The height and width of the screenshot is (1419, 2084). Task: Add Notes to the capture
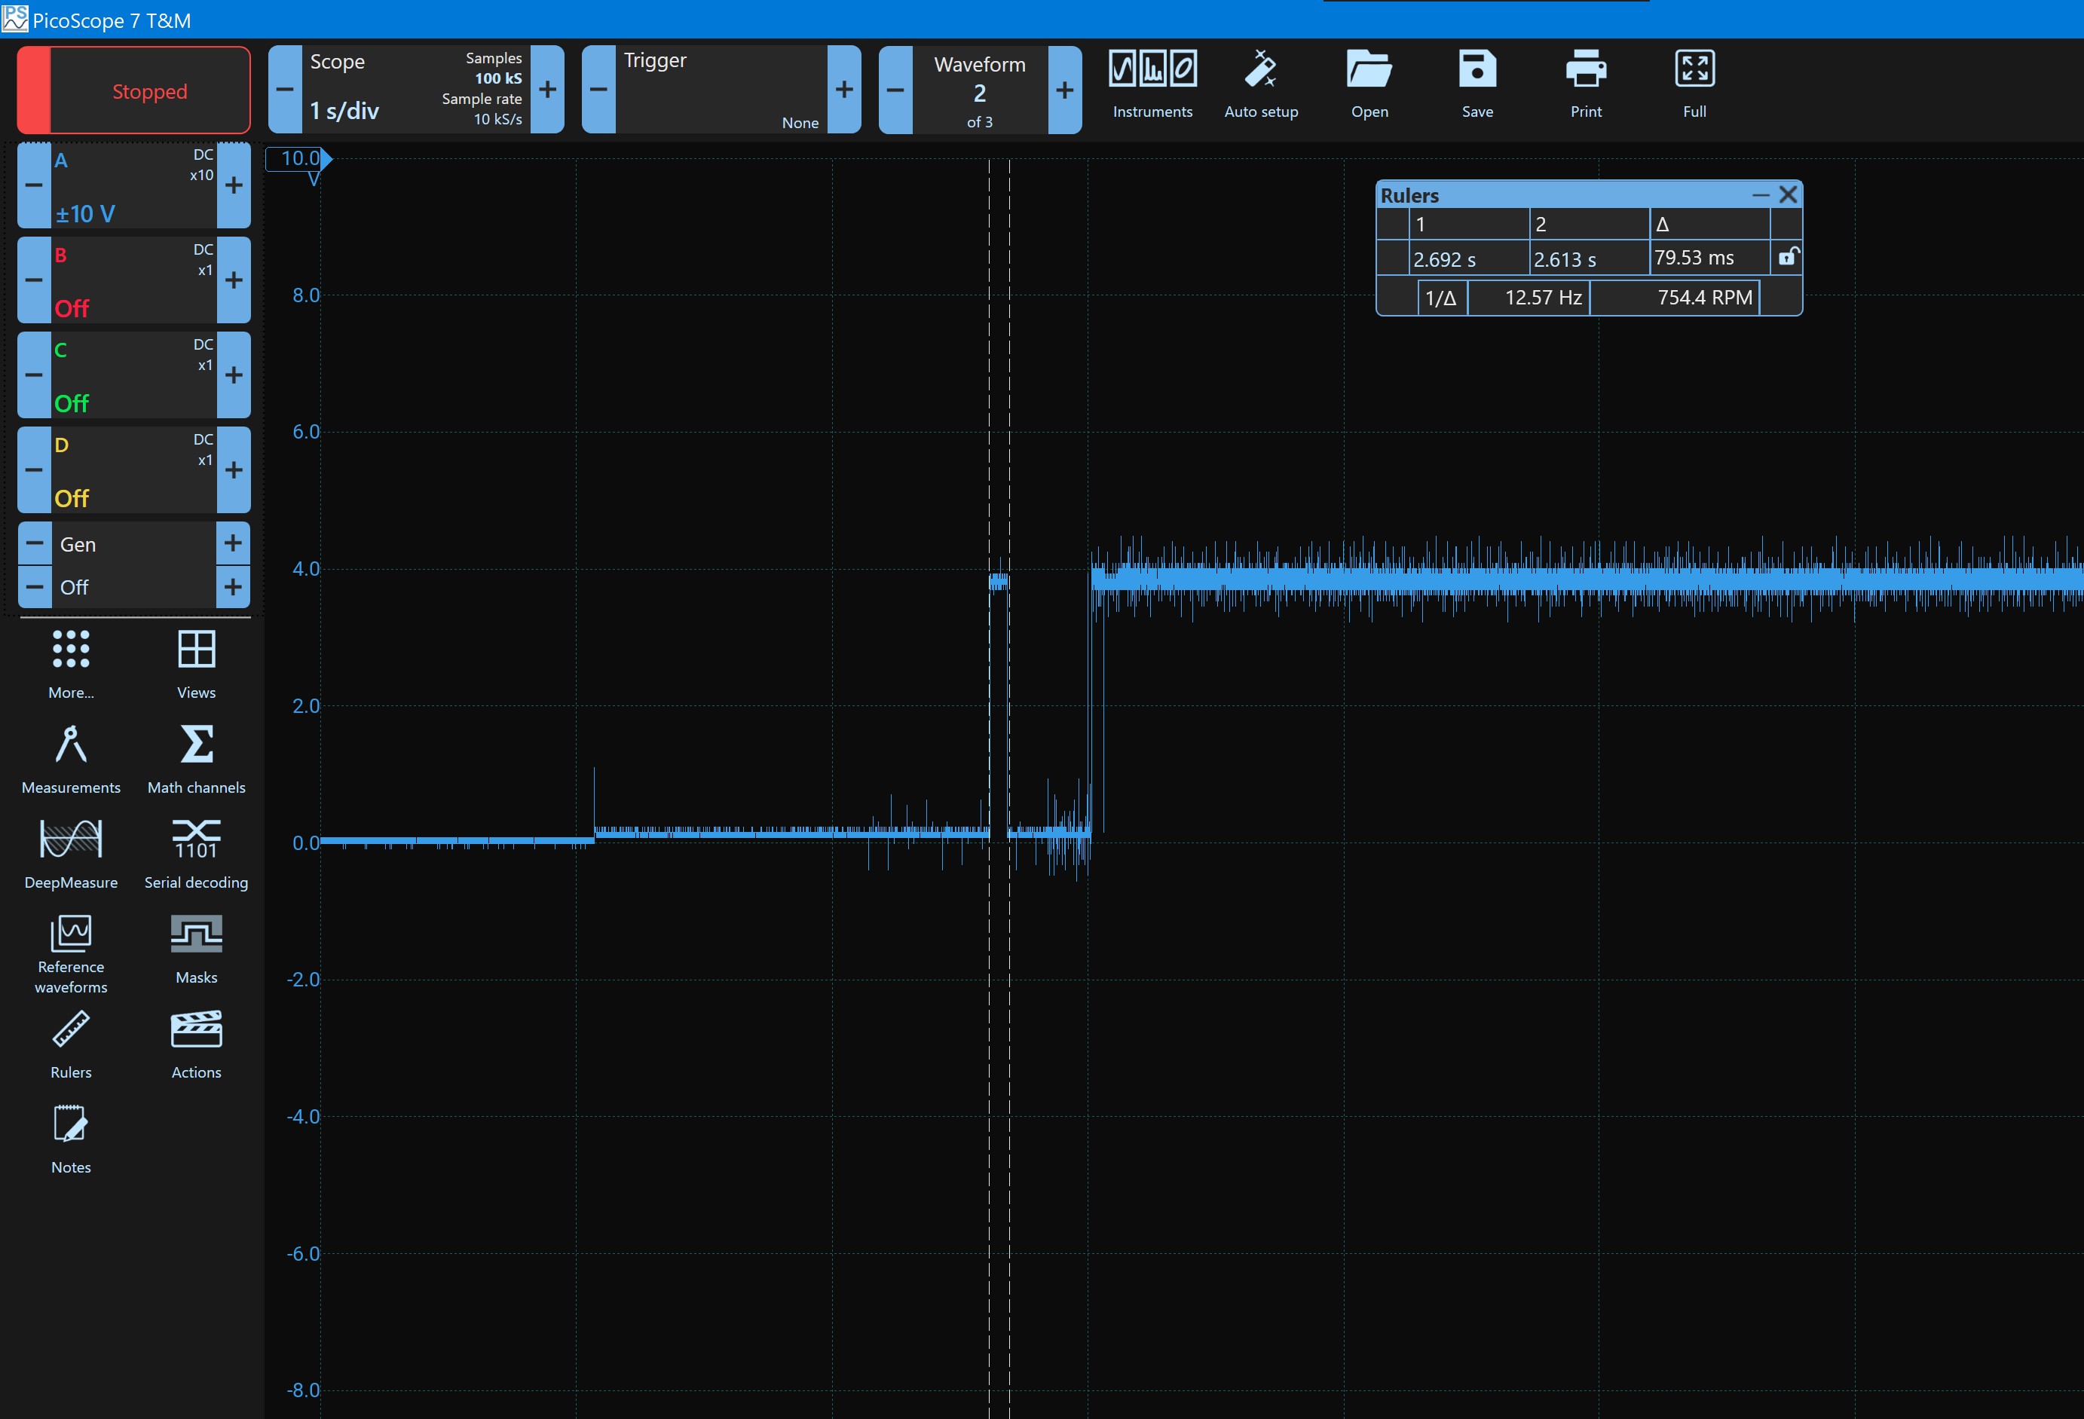[x=71, y=1139]
